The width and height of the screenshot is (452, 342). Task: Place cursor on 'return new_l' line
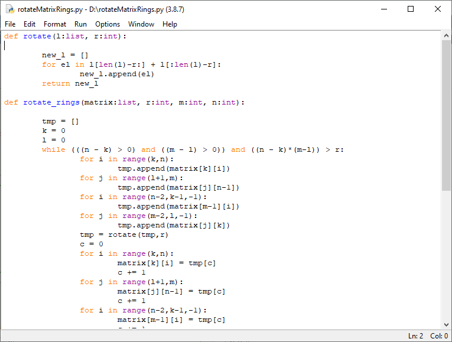(70, 83)
